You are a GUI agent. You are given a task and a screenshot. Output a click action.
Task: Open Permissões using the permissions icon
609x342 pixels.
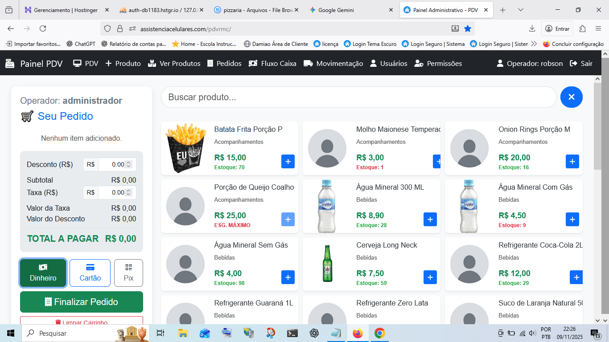coord(419,63)
